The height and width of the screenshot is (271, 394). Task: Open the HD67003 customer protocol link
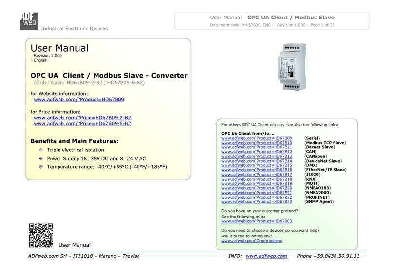(256, 221)
